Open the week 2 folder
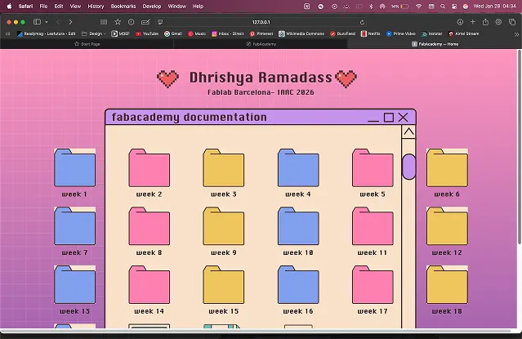This screenshot has width=522, height=339. (x=149, y=167)
